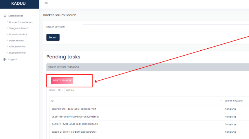The image size is (249, 139).
Task: Click the Dashboards menu label
Action: 16,16
